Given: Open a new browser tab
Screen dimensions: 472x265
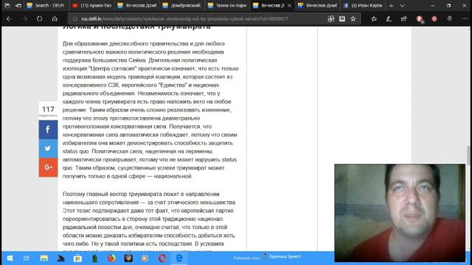Looking at the screenshot, I should [391, 5].
